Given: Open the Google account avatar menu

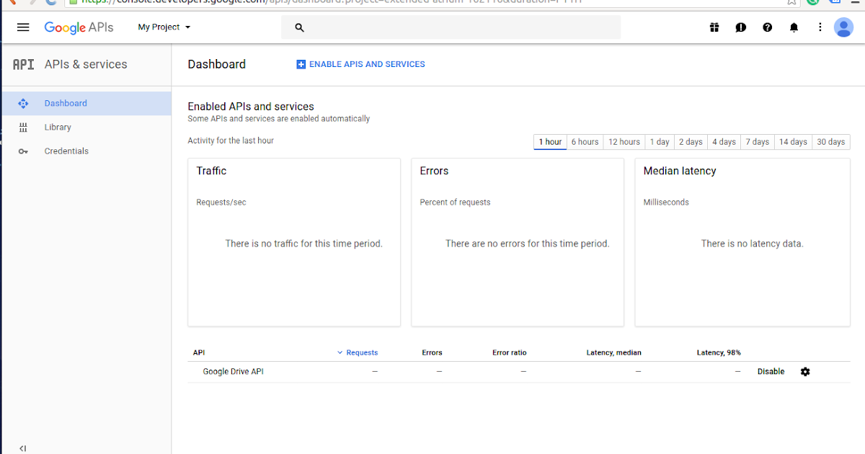Looking at the screenshot, I should pos(843,27).
